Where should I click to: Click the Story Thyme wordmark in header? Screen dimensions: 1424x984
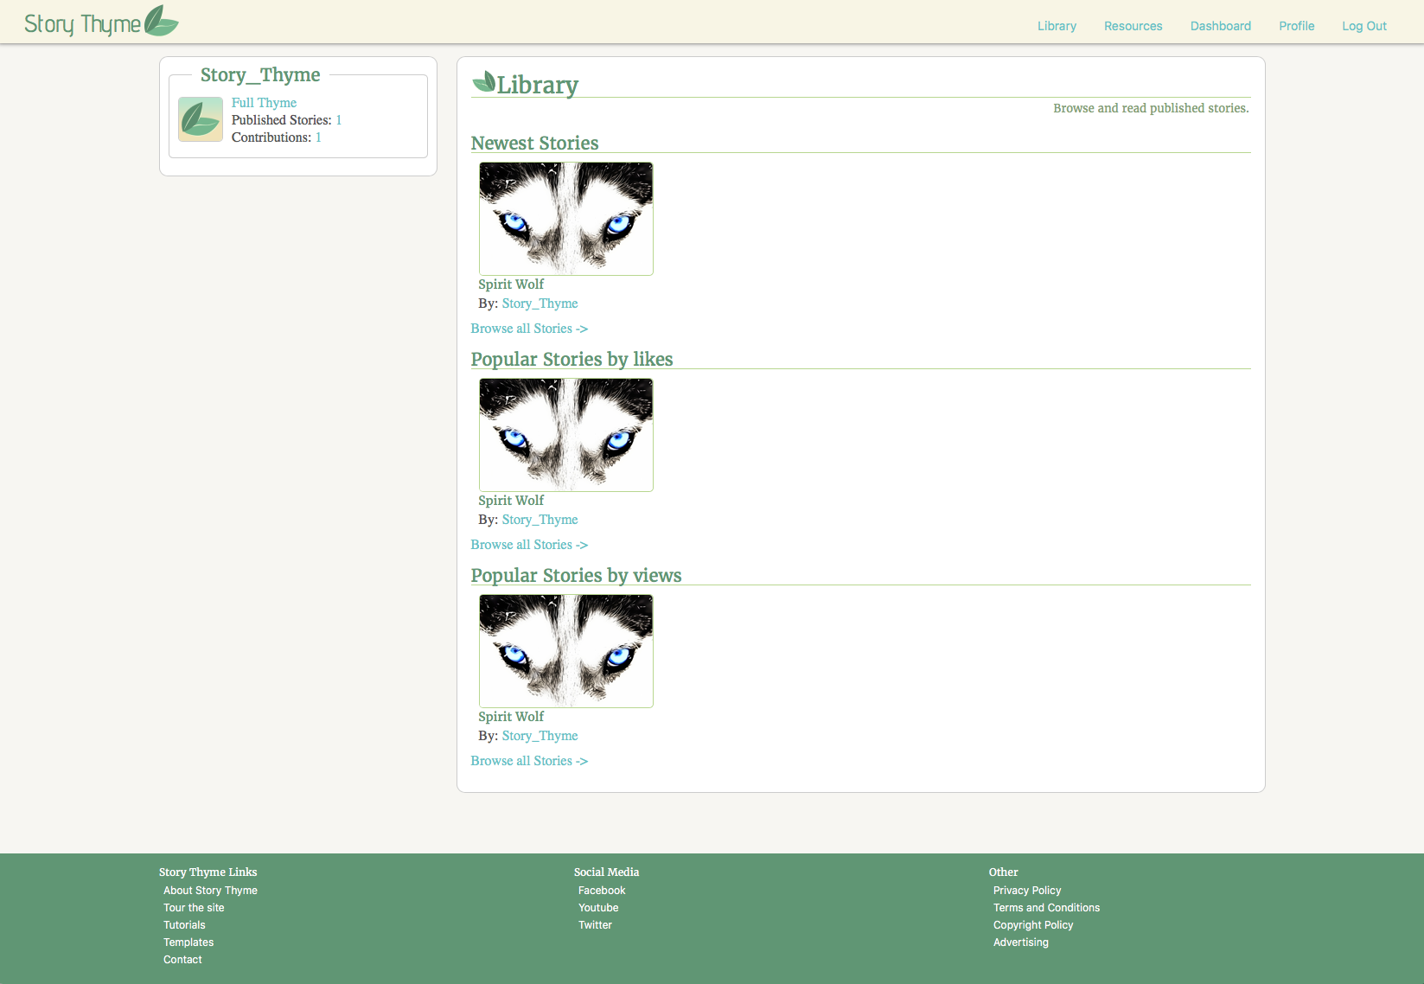tap(82, 24)
